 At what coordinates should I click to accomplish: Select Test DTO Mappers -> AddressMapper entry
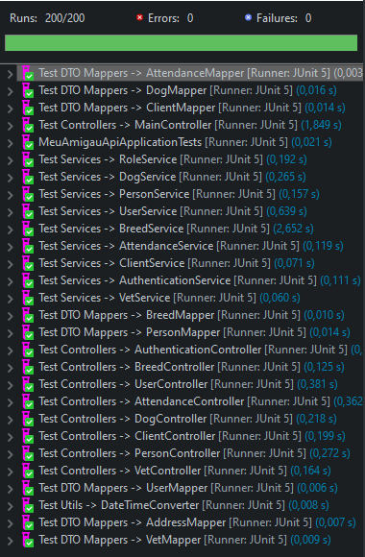point(197,522)
